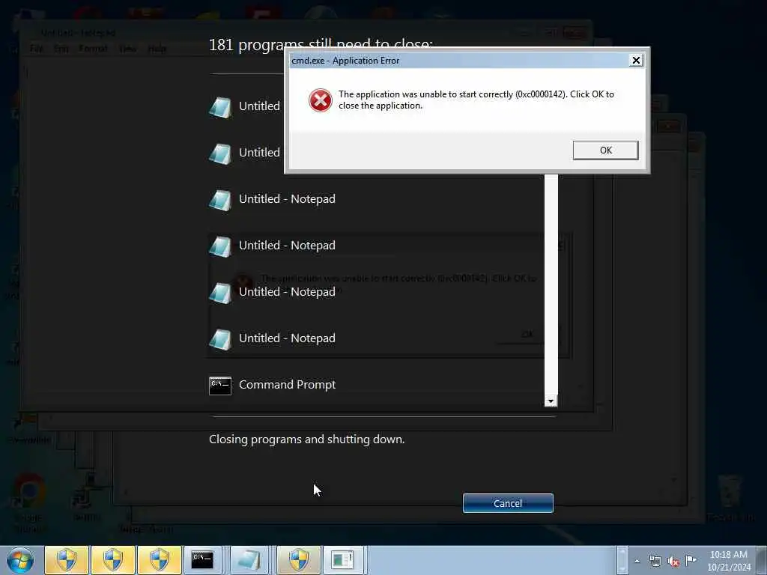
Task: Open the Windows Start menu
Action: (x=20, y=560)
